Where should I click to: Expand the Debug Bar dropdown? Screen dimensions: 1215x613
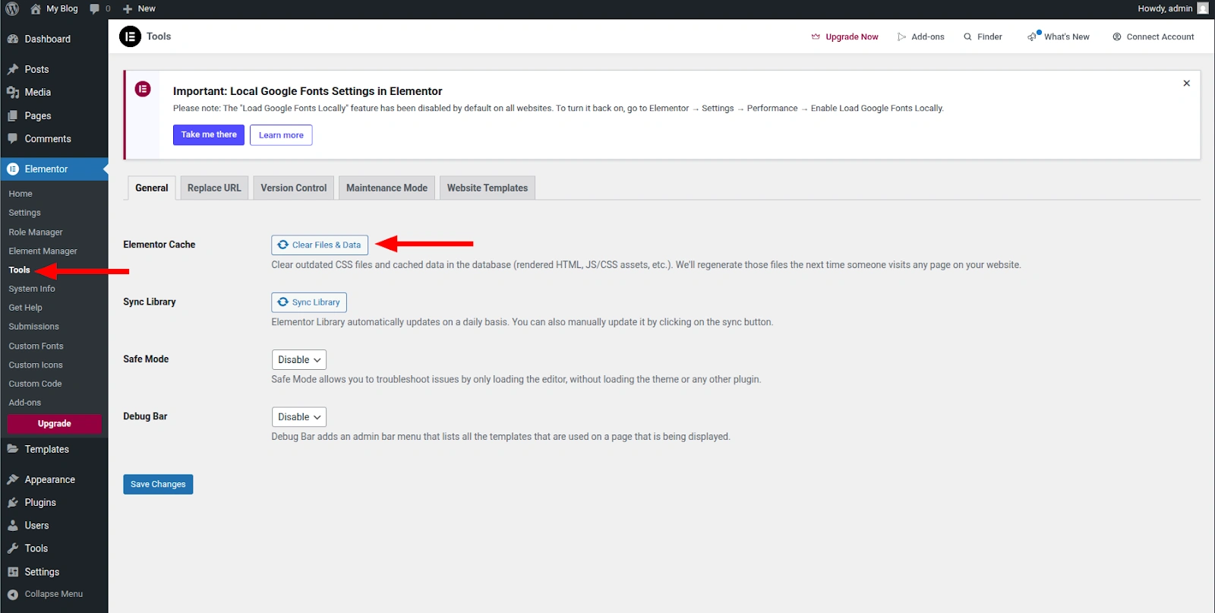pyautogui.click(x=299, y=417)
